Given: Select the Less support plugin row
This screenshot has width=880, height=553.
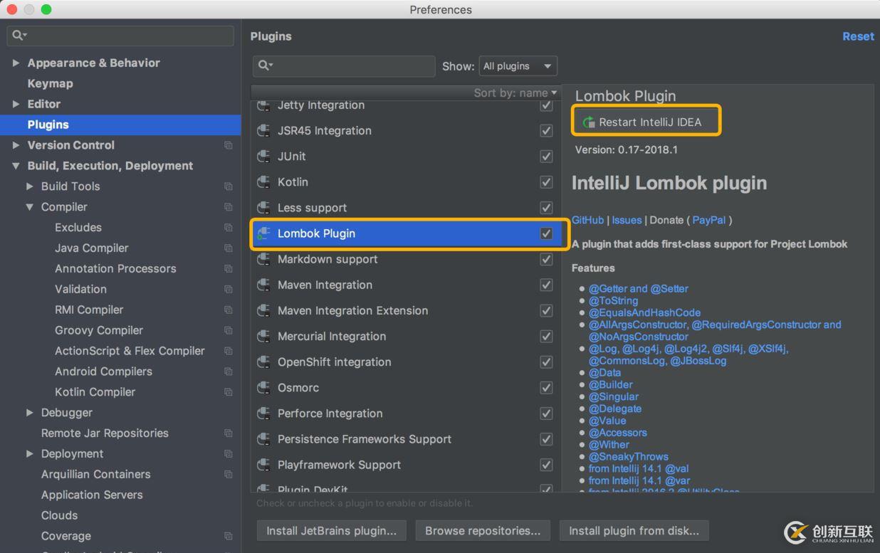Looking at the screenshot, I should (406, 208).
